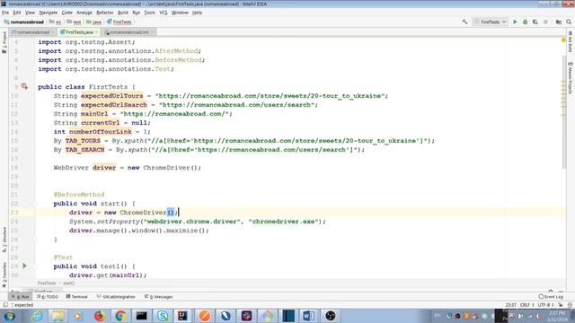Screen dimensions: 575x323
Task: Click the Build project hammer icon
Action: tap(464, 22)
